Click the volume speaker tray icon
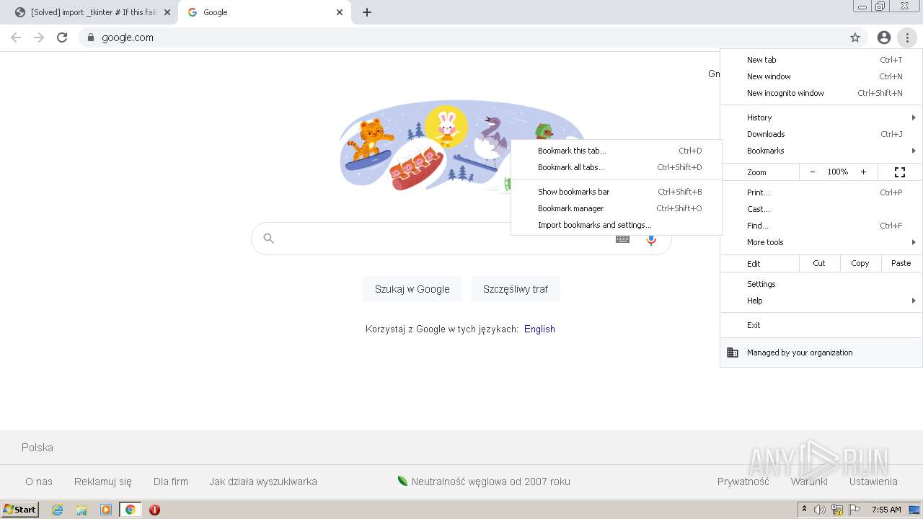Viewport: 923px width, 519px height. (x=820, y=510)
